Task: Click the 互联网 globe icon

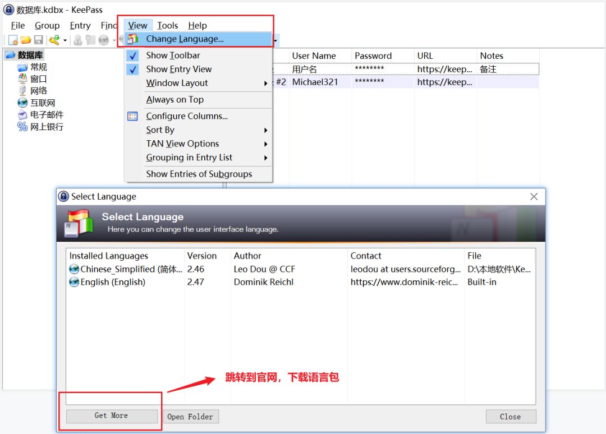Action: pyautogui.click(x=22, y=103)
